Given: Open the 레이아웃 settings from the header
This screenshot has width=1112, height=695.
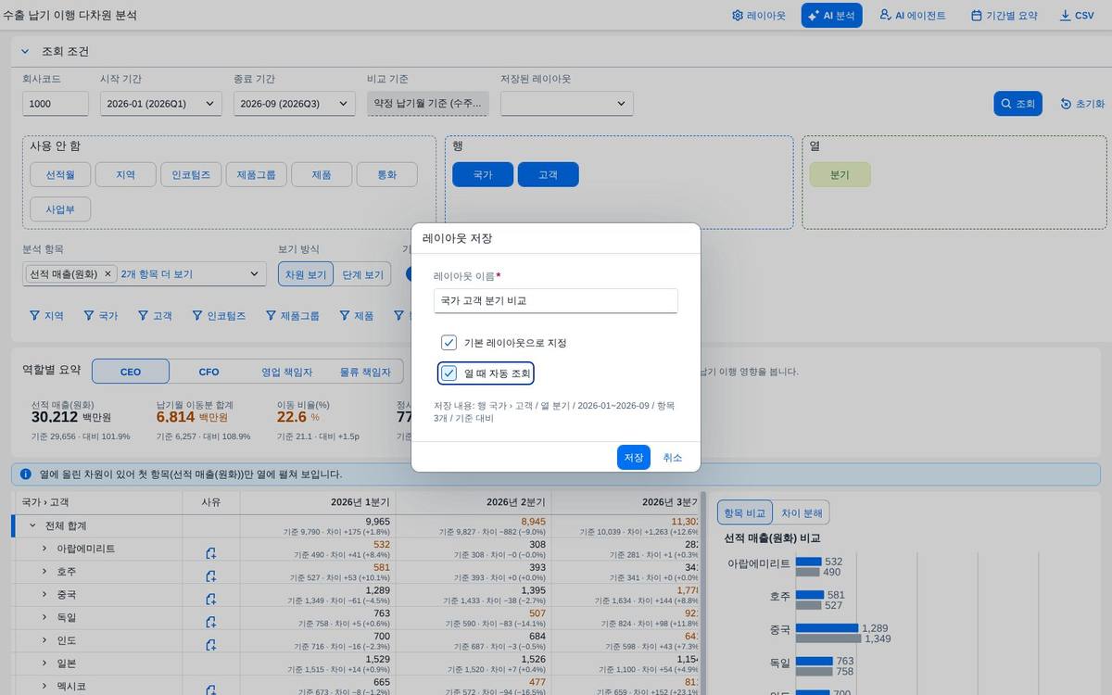Looking at the screenshot, I should tap(758, 16).
